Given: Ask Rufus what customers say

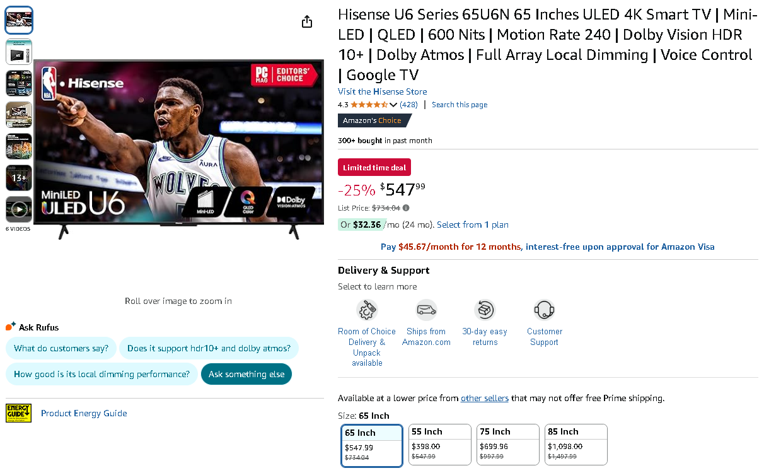Looking at the screenshot, I should (61, 348).
